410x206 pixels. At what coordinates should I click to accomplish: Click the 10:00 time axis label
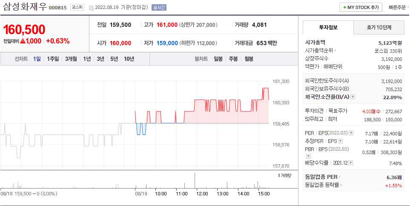(161, 194)
